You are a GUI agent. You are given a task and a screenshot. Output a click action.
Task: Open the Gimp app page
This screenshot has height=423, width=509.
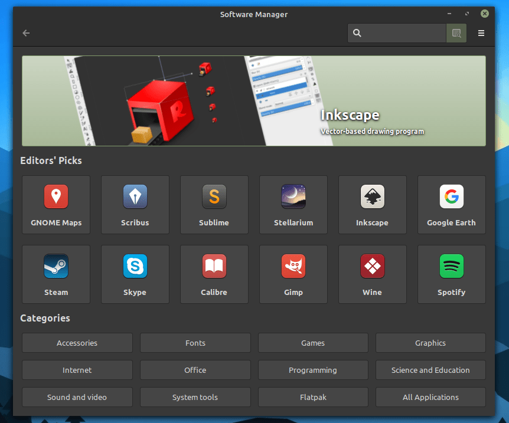(293, 274)
